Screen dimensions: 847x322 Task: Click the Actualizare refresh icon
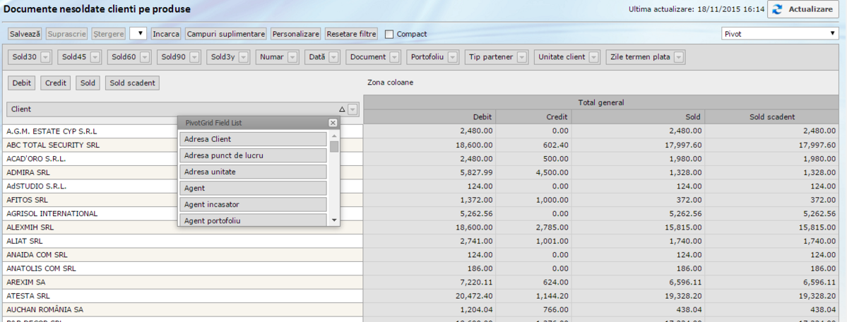click(778, 10)
